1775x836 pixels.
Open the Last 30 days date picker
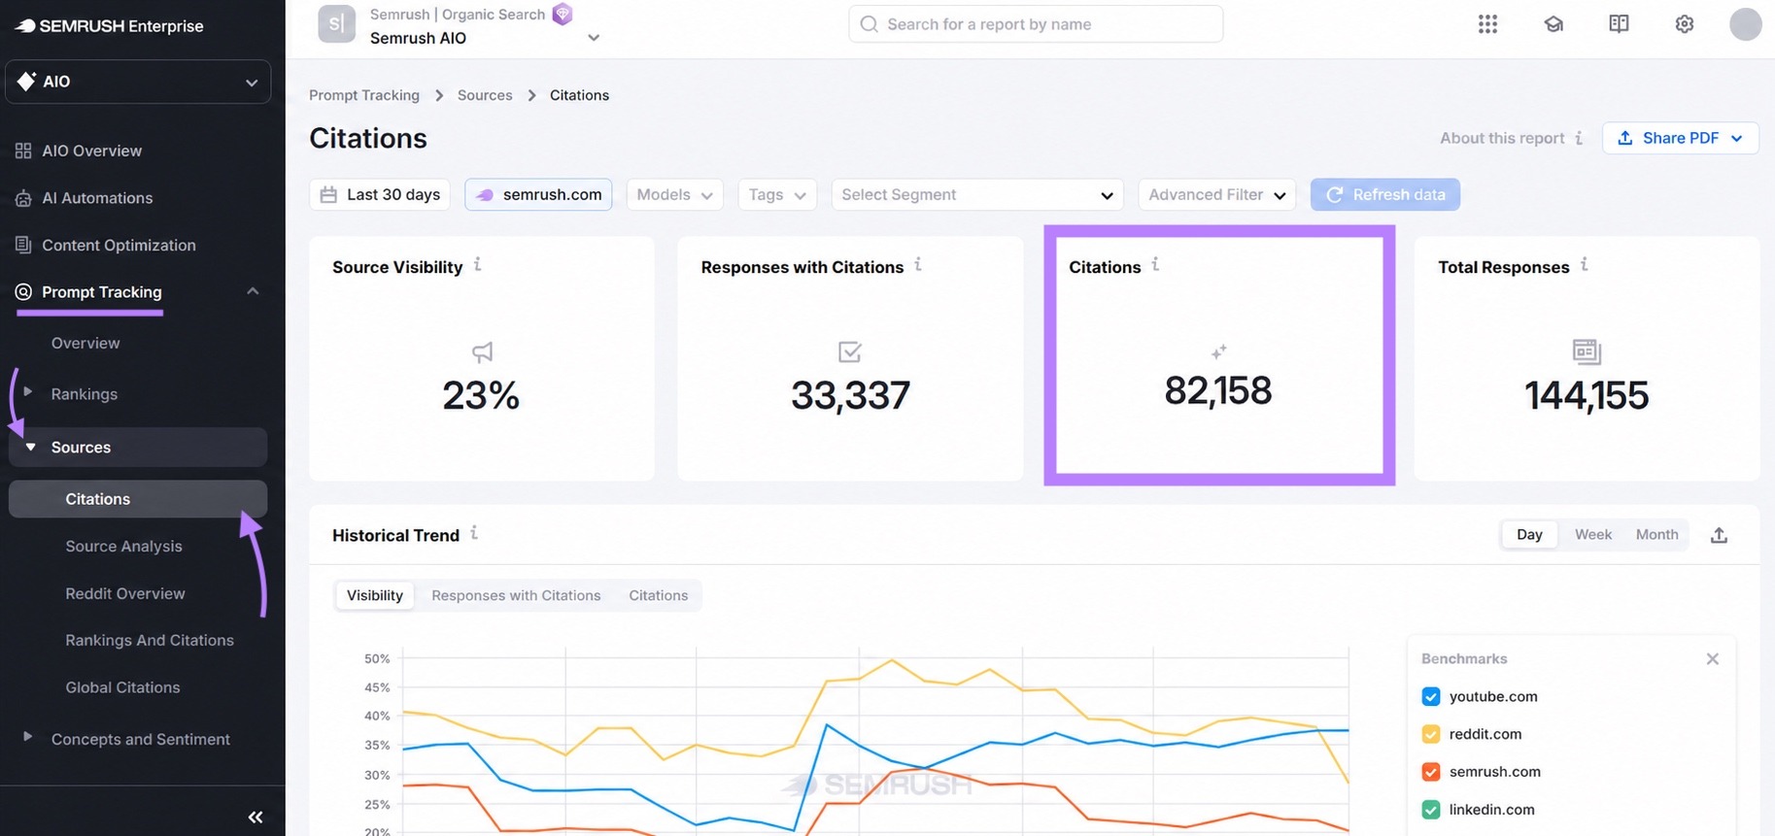[380, 194]
